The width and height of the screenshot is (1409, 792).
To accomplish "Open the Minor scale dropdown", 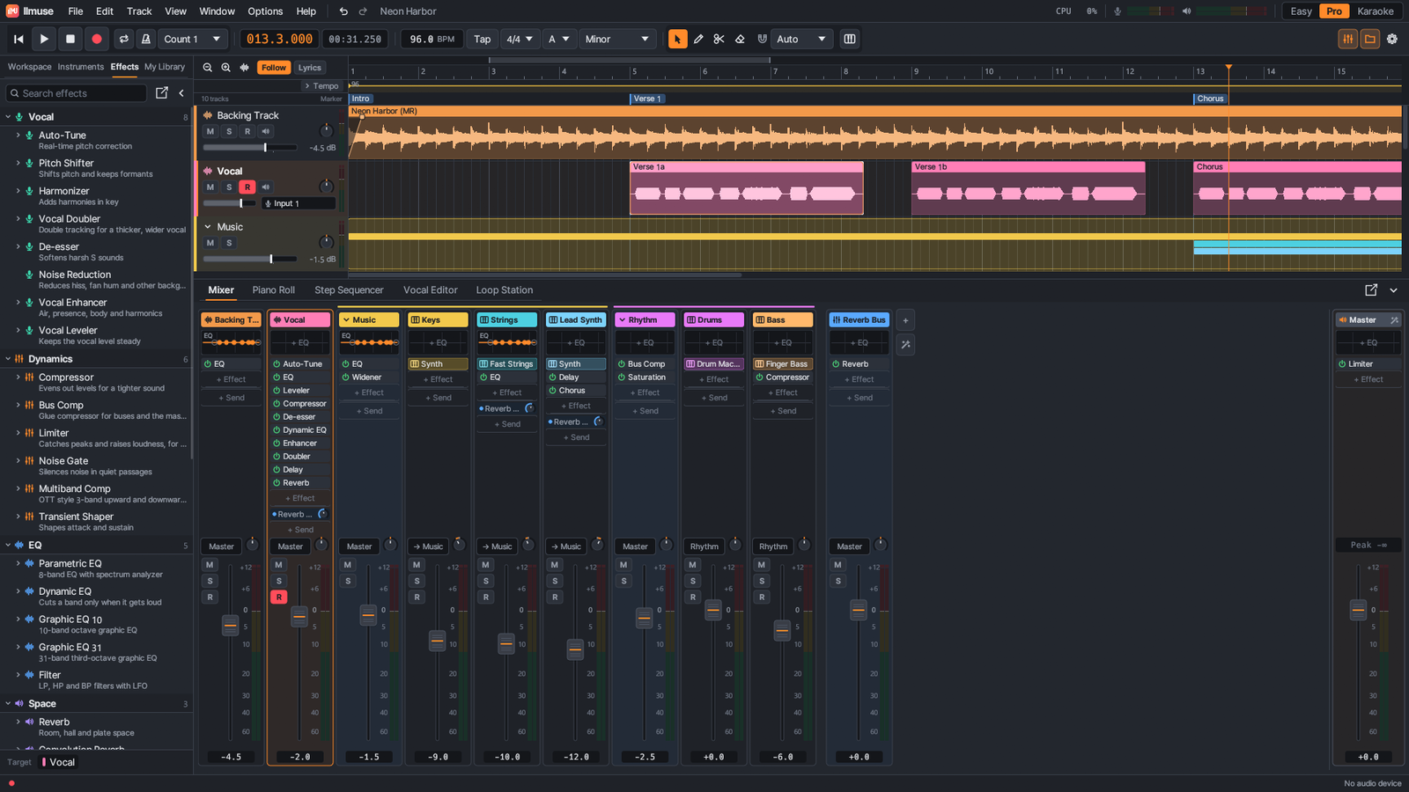I will point(617,39).
